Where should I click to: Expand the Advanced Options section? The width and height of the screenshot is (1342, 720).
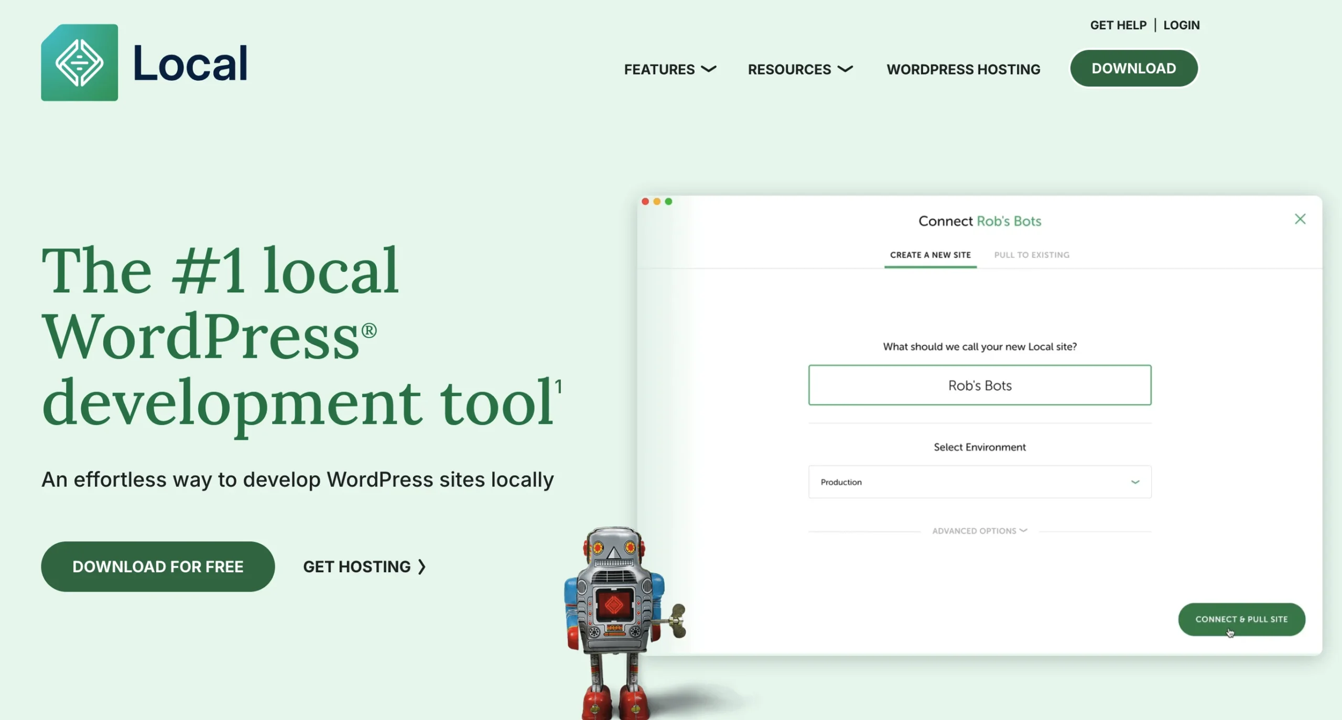pos(979,530)
